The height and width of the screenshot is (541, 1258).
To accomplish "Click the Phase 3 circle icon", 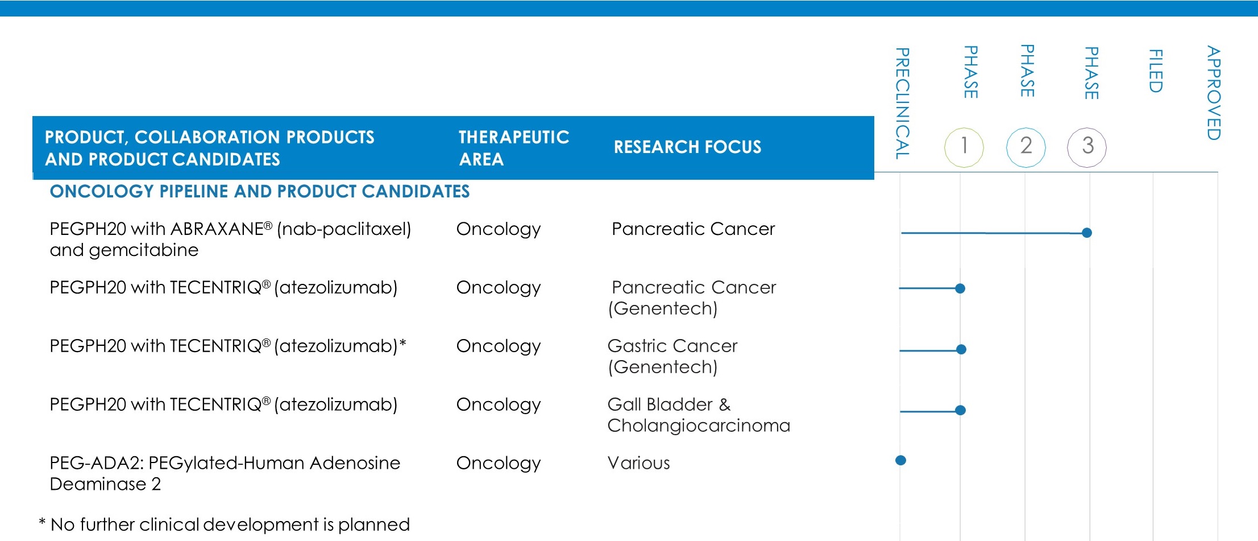I will (1087, 147).
